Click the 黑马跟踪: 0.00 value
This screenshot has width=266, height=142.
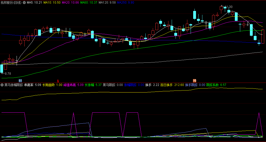click(113, 85)
